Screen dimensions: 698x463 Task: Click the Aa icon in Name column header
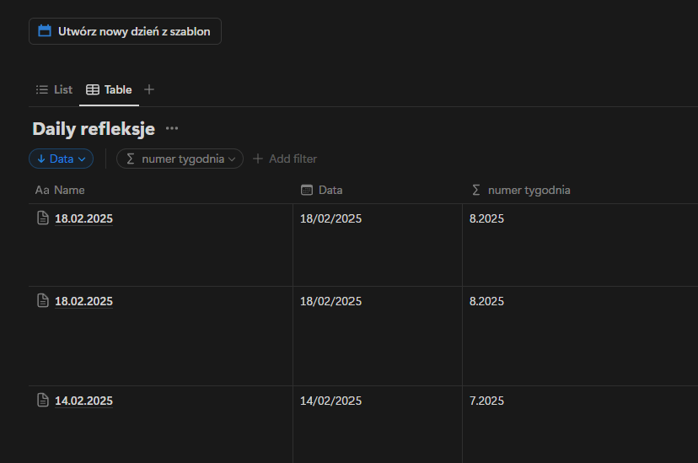click(x=42, y=191)
